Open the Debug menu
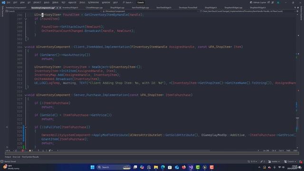304x171 pixels. pos(55,2)
